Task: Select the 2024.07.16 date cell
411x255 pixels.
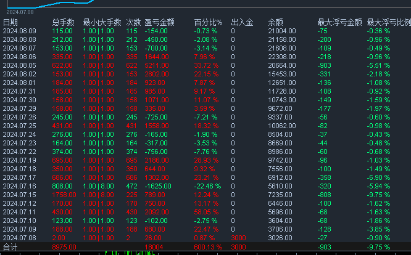Action: 19,187
